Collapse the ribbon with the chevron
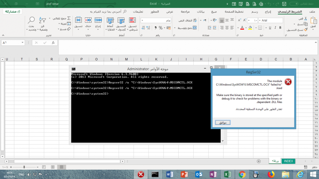319x179 pixels. [3, 35]
